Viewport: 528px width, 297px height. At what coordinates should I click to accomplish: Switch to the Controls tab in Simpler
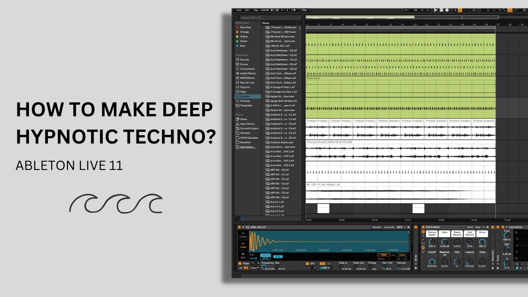pyautogui.click(x=389, y=227)
